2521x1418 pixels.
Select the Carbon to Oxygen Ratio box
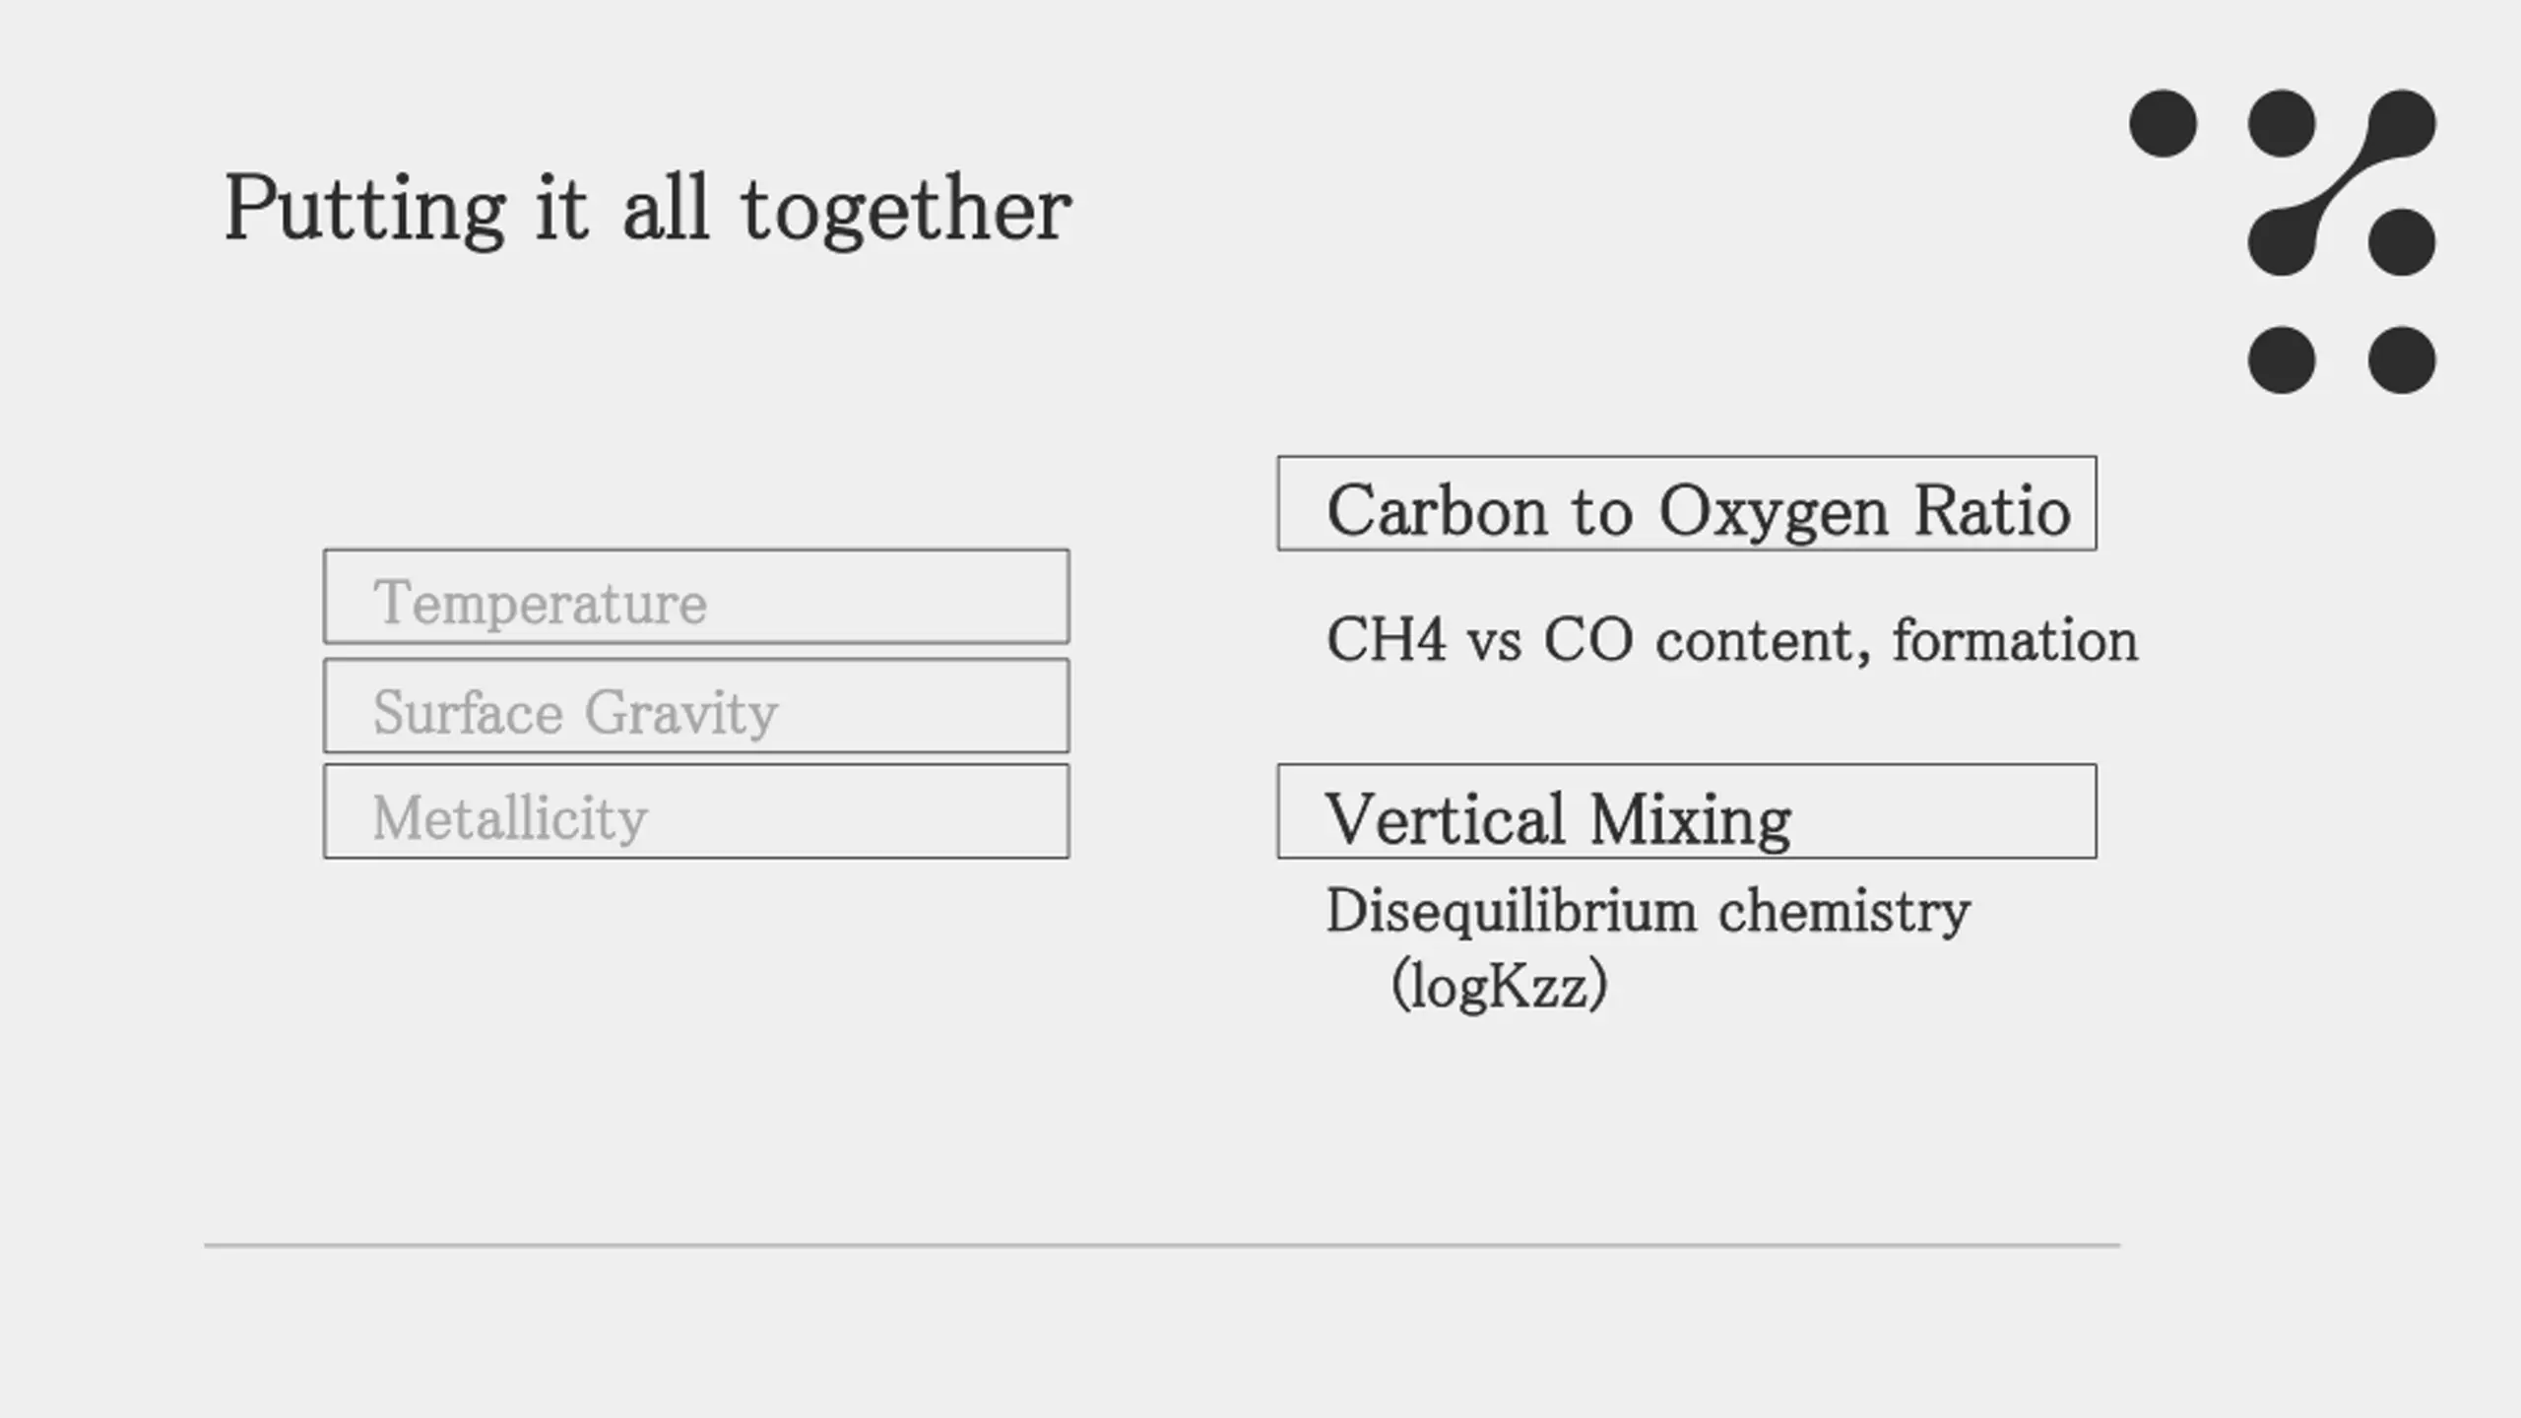[x=1687, y=503]
